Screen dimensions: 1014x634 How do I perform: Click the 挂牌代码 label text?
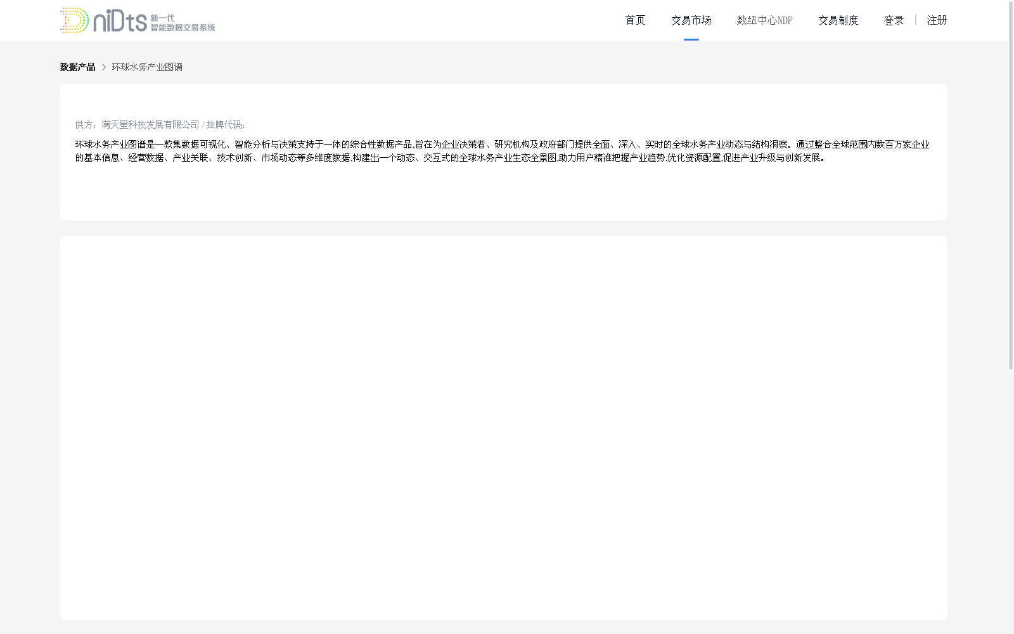click(226, 125)
